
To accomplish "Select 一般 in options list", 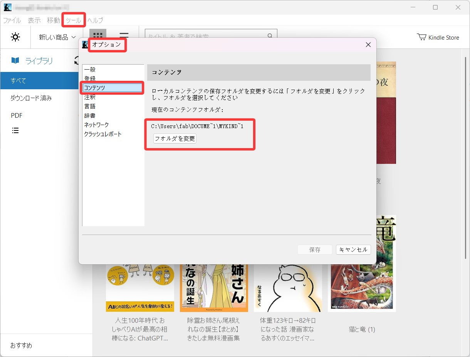I will tap(90, 70).
